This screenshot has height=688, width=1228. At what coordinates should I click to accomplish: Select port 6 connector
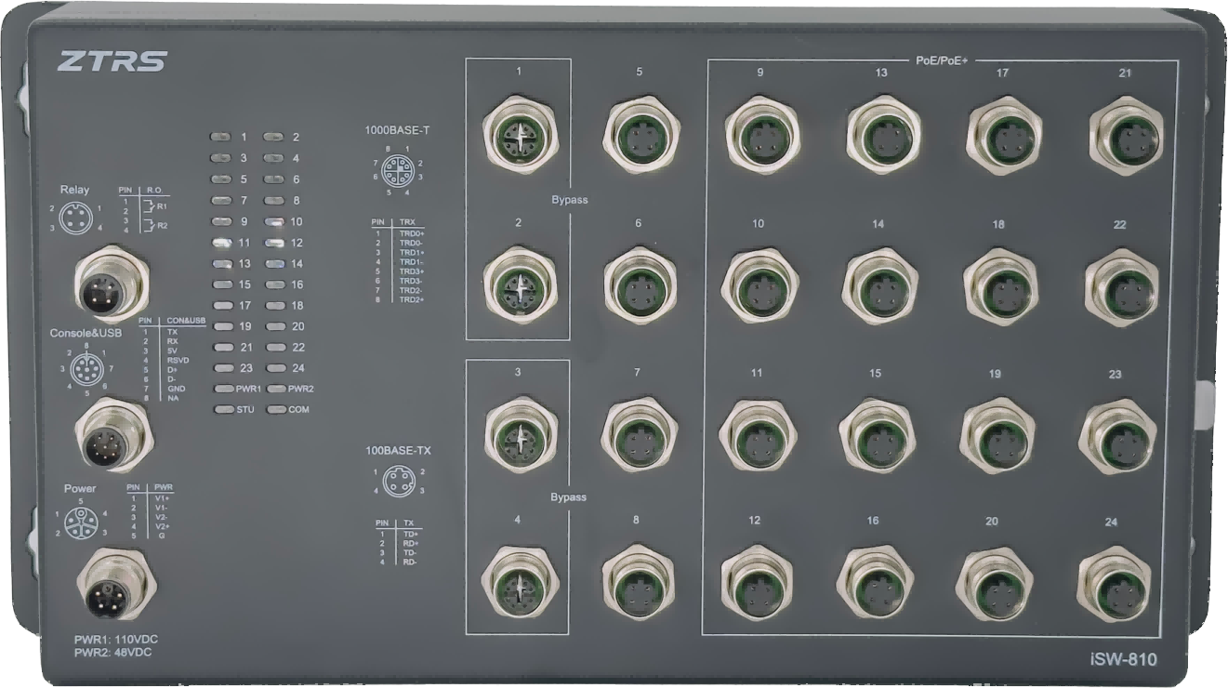click(640, 284)
